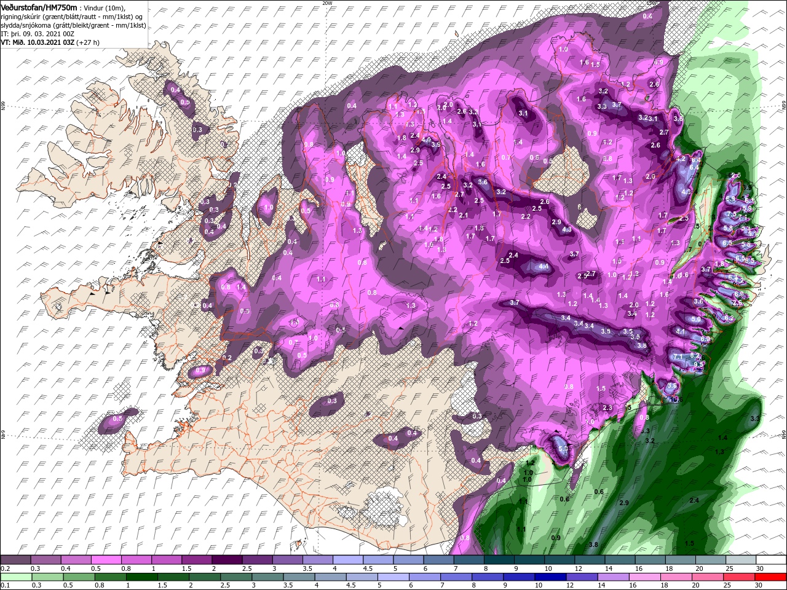Click the 8–9 dark teal snow legend swatch
The height and width of the screenshot is (590, 787).
499,560
